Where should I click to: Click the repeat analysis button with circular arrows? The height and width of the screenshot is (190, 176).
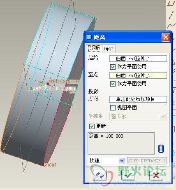[x=100, y=175]
